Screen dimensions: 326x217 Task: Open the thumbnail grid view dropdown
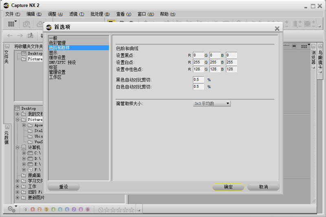[12, 24]
